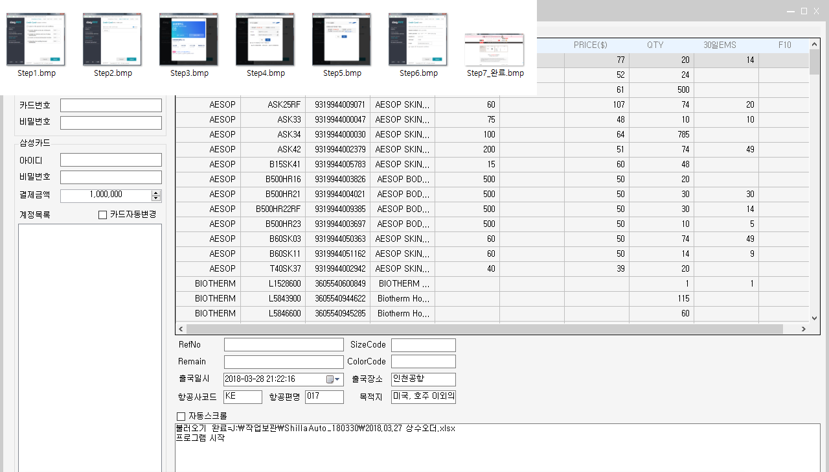Click the 삼성카드 아이디 input field
Image resolution: width=829 pixels, height=472 pixels.
coord(110,159)
